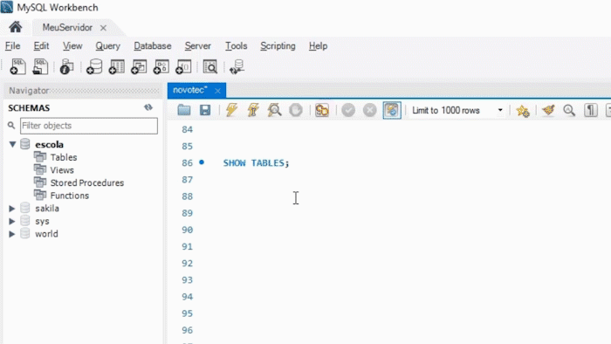Select the sakila schema name

(47, 209)
